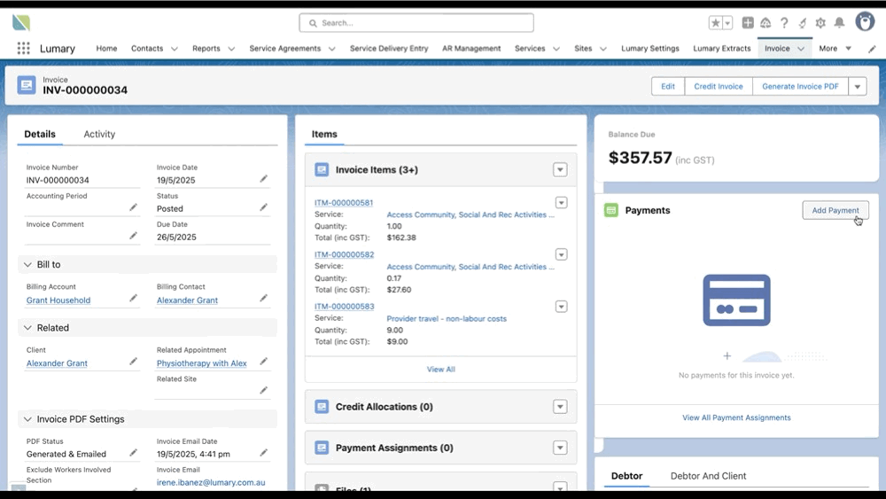The height and width of the screenshot is (499, 886).
Task: Open the Favorites list dropdown arrow
Action: [x=727, y=23]
